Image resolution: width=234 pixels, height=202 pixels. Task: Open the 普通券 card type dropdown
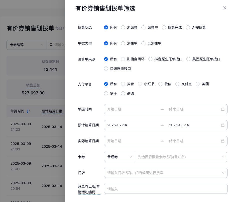[119, 157]
